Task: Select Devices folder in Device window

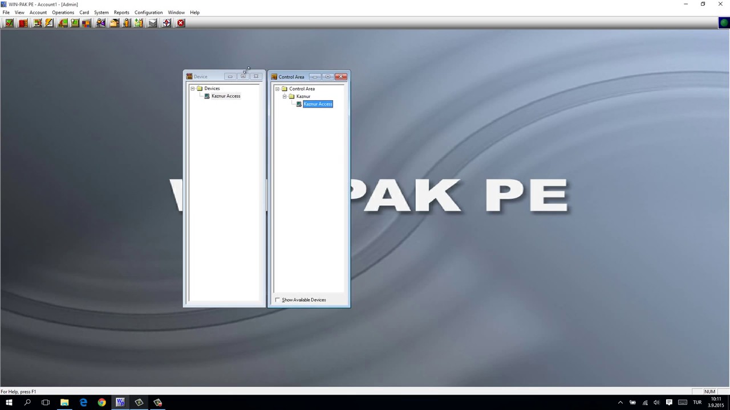Action: point(212,88)
